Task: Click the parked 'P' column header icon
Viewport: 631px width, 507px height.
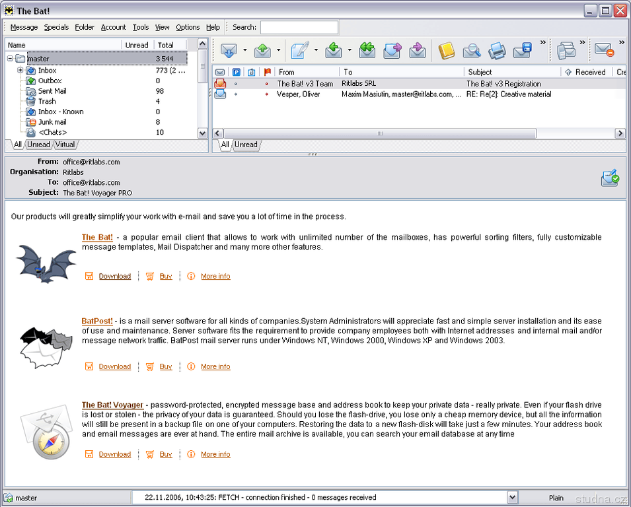Action: (x=236, y=72)
